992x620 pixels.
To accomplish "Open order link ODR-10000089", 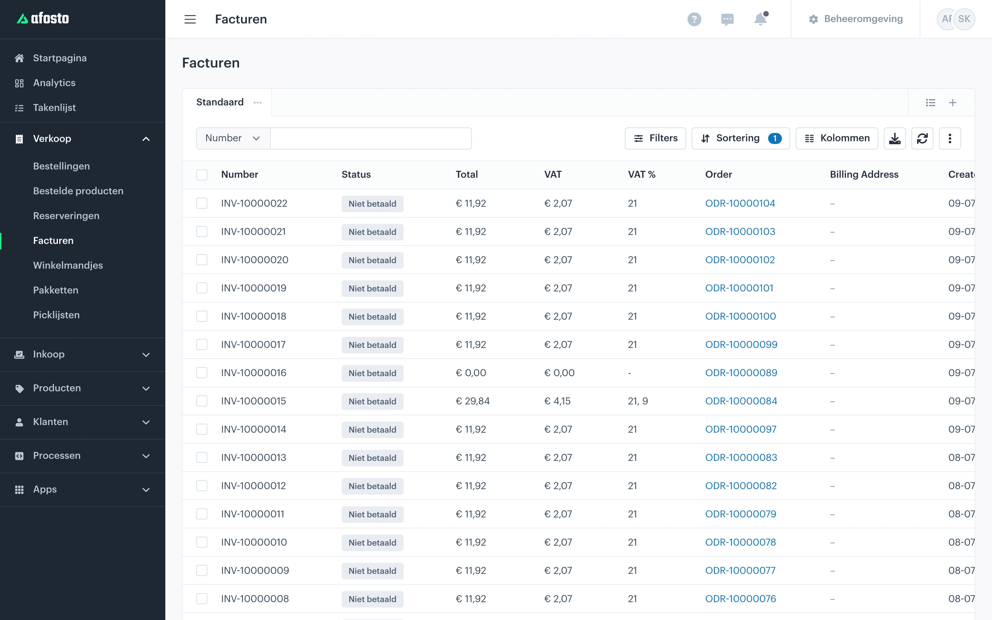I will click(x=741, y=373).
